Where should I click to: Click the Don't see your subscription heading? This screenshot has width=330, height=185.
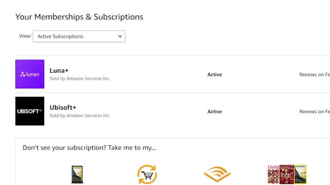click(90, 148)
